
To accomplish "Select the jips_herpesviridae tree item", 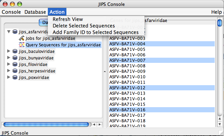I will pyautogui.click(x=37, y=71).
